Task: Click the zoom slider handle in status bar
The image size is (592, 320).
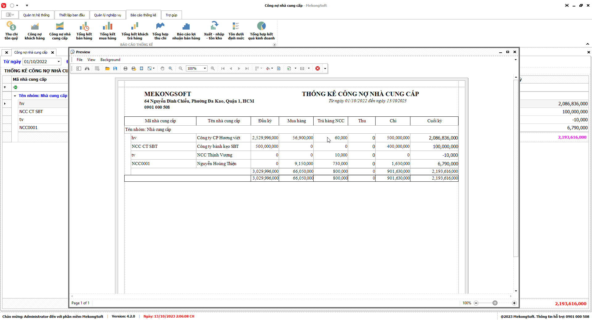Action: click(x=495, y=303)
